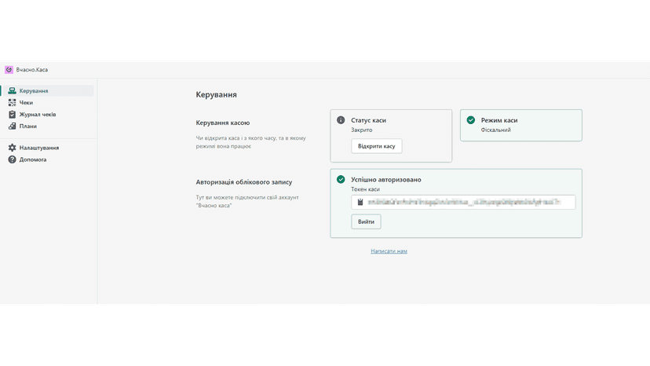
Task: Select the Режим каси Фіскальний card
Action: coord(521,126)
